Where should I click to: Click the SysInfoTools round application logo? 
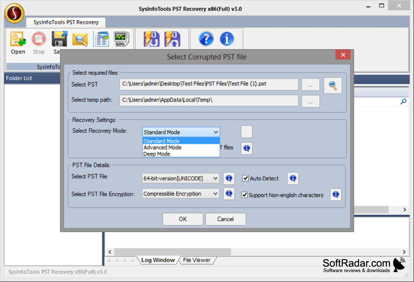click(x=14, y=13)
